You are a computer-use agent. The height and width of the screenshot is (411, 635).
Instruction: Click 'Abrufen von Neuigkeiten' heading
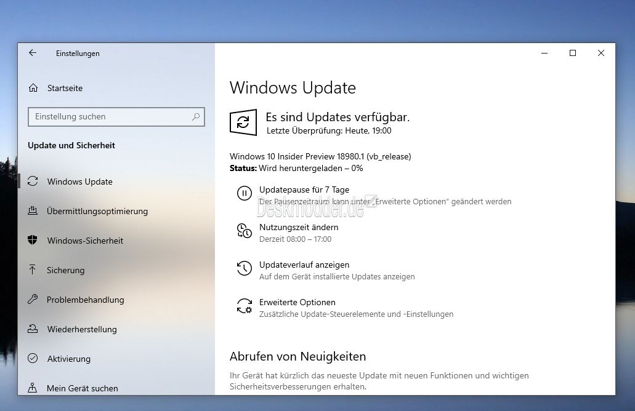[x=297, y=356]
